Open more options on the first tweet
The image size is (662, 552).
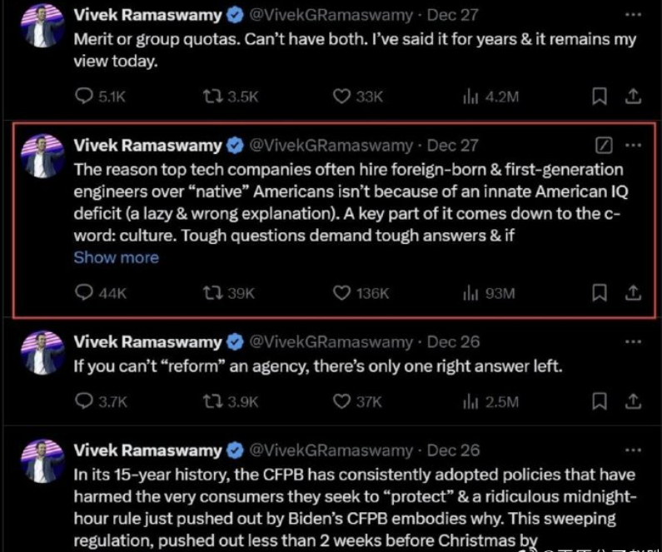[x=633, y=15]
